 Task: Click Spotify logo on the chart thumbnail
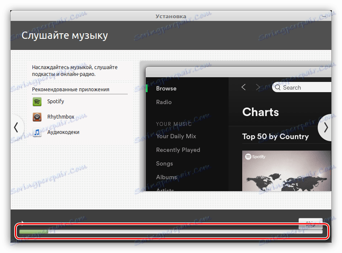255,157
